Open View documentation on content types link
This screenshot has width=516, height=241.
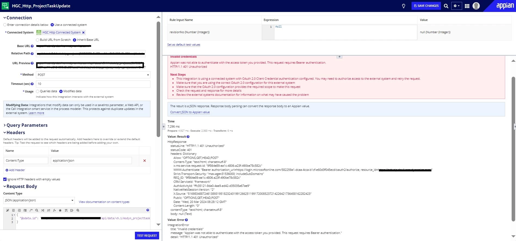[x=104, y=202]
